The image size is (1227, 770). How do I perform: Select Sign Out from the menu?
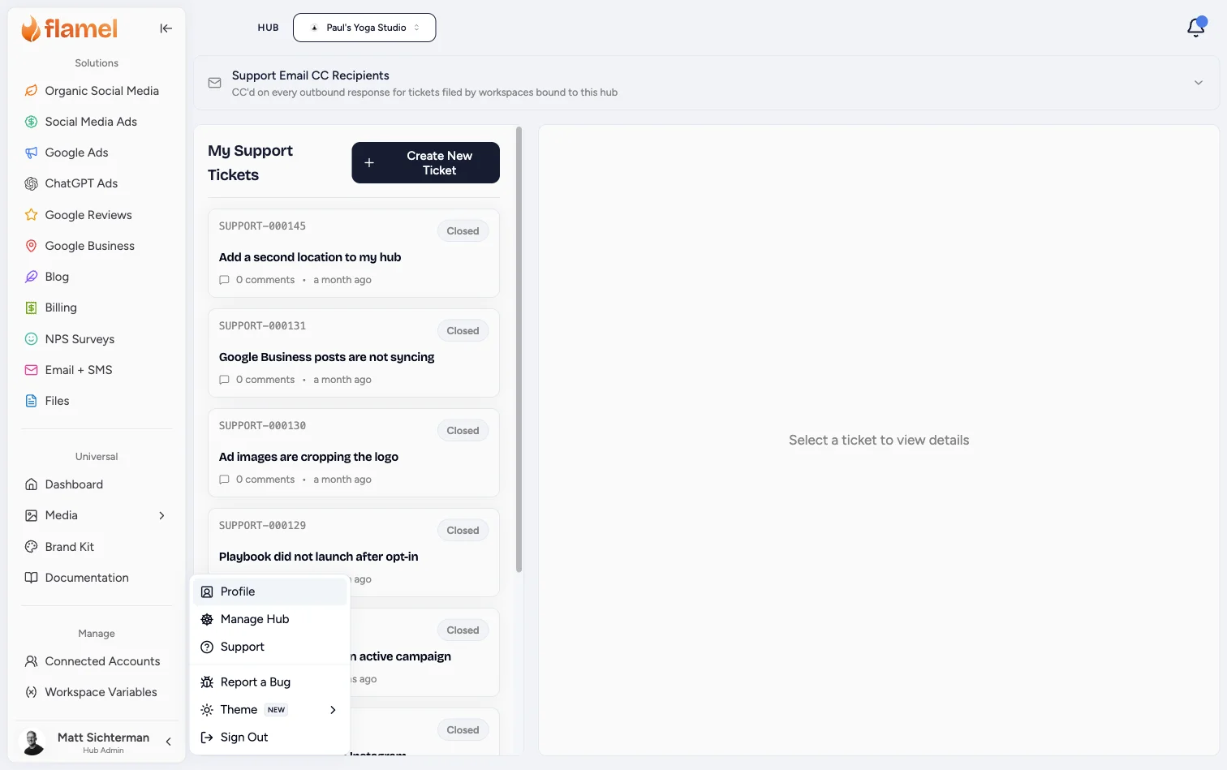click(270, 738)
